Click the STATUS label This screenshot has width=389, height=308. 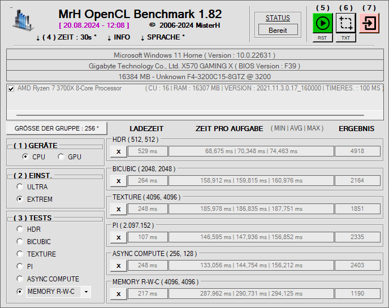278,18
